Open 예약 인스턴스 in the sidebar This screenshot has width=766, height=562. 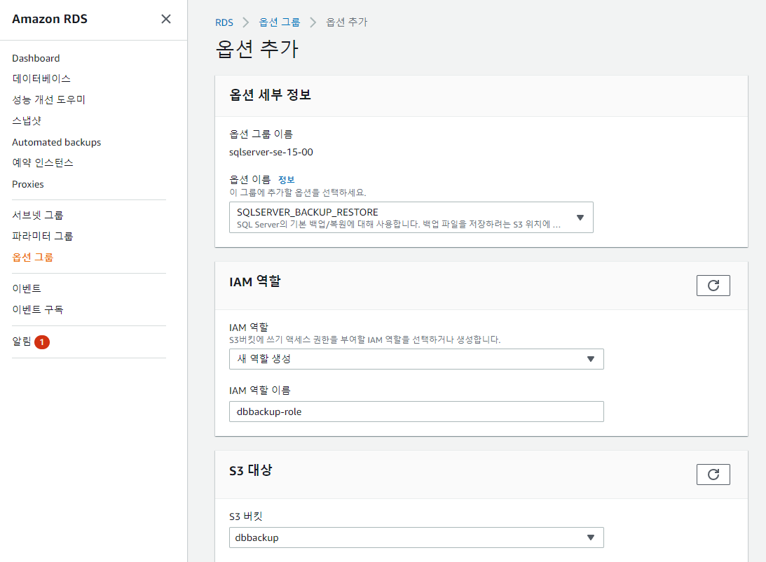click(43, 162)
